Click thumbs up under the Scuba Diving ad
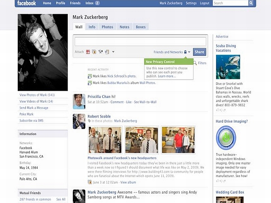Screen dimensions: 271x203 (x=218, y=110)
